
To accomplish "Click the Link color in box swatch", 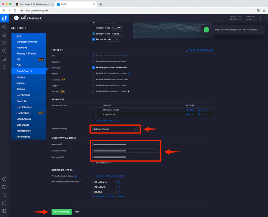I will coord(94,34).
